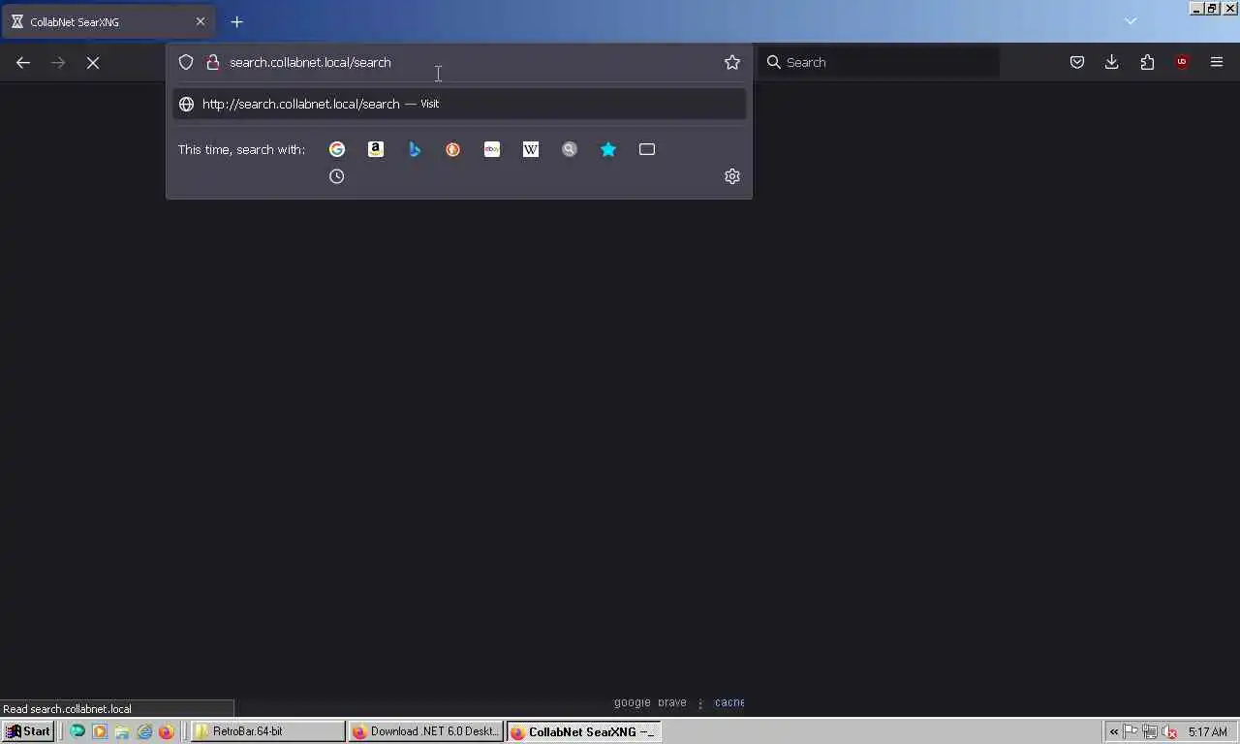Search history using the clock icon
This screenshot has height=744, width=1240.
[x=337, y=176]
